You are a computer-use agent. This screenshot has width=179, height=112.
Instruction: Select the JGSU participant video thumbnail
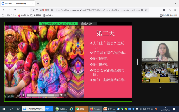point(159,72)
